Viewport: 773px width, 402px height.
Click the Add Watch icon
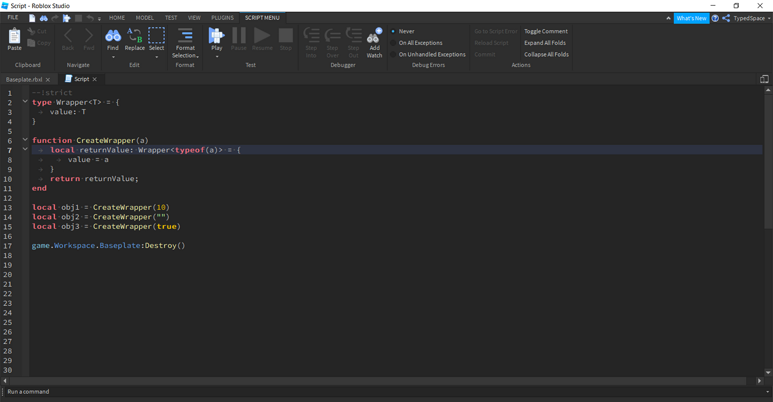pyautogui.click(x=374, y=39)
